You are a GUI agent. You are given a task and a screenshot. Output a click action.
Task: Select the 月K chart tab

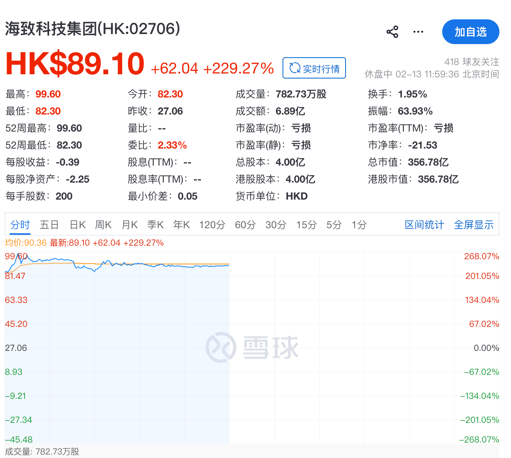pyautogui.click(x=129, y=225)
